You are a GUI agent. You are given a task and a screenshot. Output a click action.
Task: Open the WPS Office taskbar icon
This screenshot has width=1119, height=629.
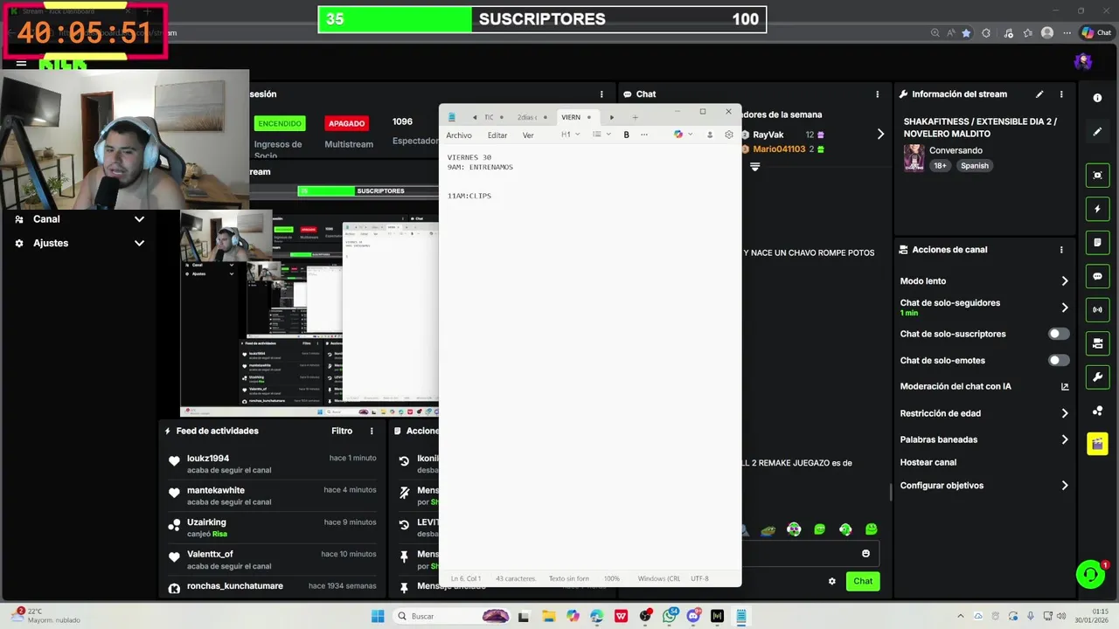(x=622, y=616)
